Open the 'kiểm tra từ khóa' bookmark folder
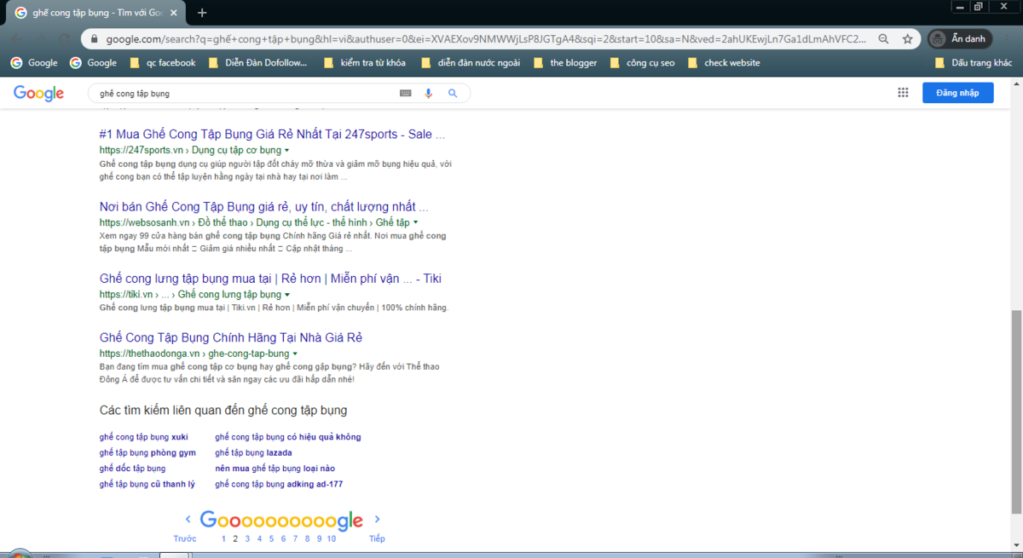This screenshot has width=1023, height=558. click(365, 63)
